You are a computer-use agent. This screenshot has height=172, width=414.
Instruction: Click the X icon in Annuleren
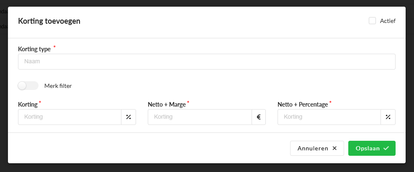click(334, 148)
